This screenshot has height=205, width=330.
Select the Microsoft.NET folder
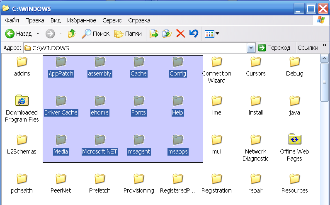(x=100, y=145)
